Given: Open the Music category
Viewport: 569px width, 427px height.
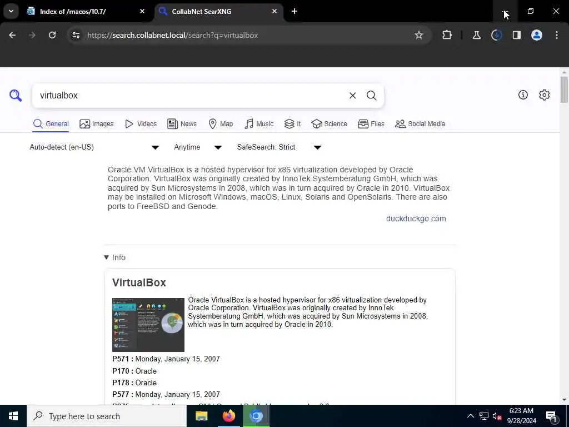Looking at the screenshot, I should (259, 124).
